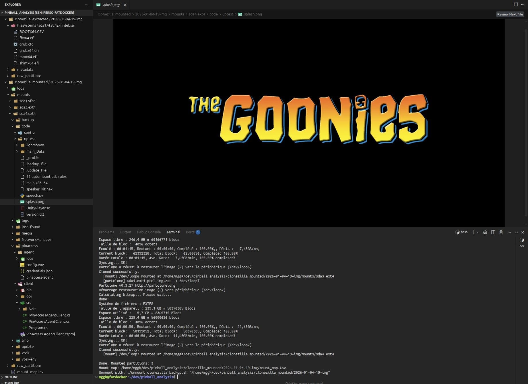
Task: Split the terminal pane
Action: (493, 232)
